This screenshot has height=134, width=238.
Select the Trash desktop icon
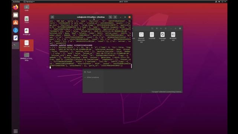tap(26, 20)
